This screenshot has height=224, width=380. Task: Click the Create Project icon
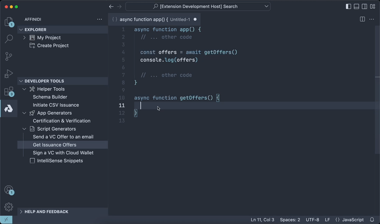coord(32,45)
